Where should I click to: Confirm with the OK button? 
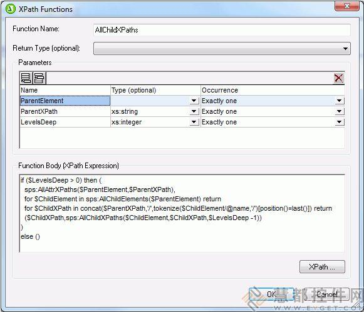271,294
